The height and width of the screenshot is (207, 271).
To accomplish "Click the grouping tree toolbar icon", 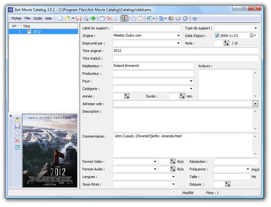I will (161, 19).
